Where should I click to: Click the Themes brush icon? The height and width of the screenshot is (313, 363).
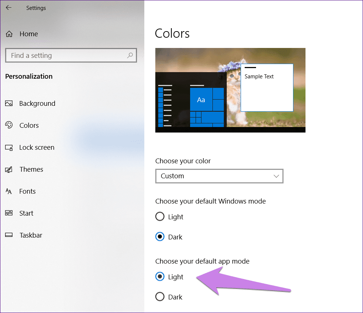tap(9, 169)
